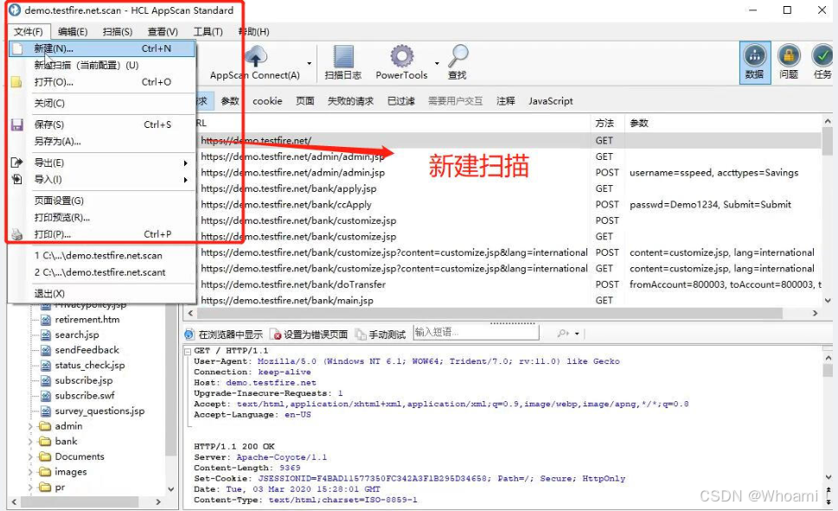The image size is (838, 511).
Task: Choose Close in the File menu
Action: point(101,103)
